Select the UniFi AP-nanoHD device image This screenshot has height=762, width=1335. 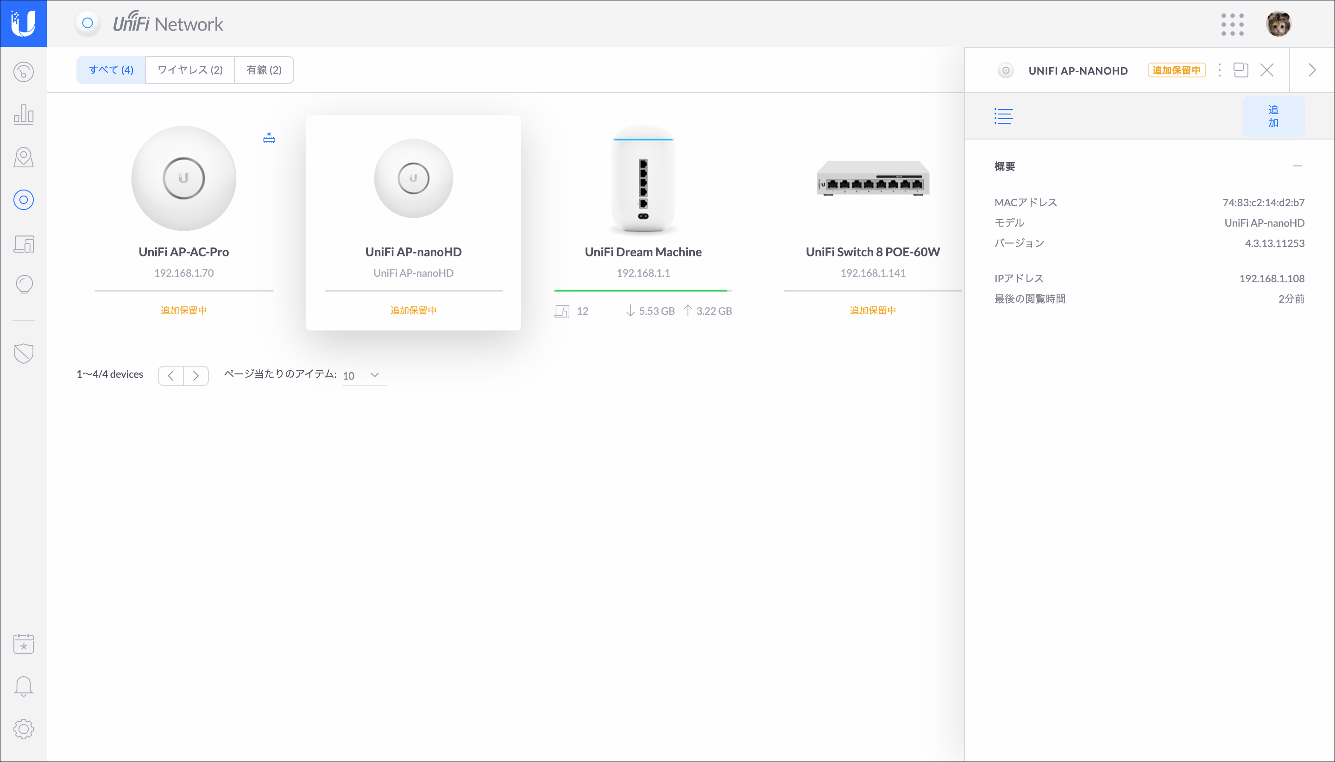point(413,178)
